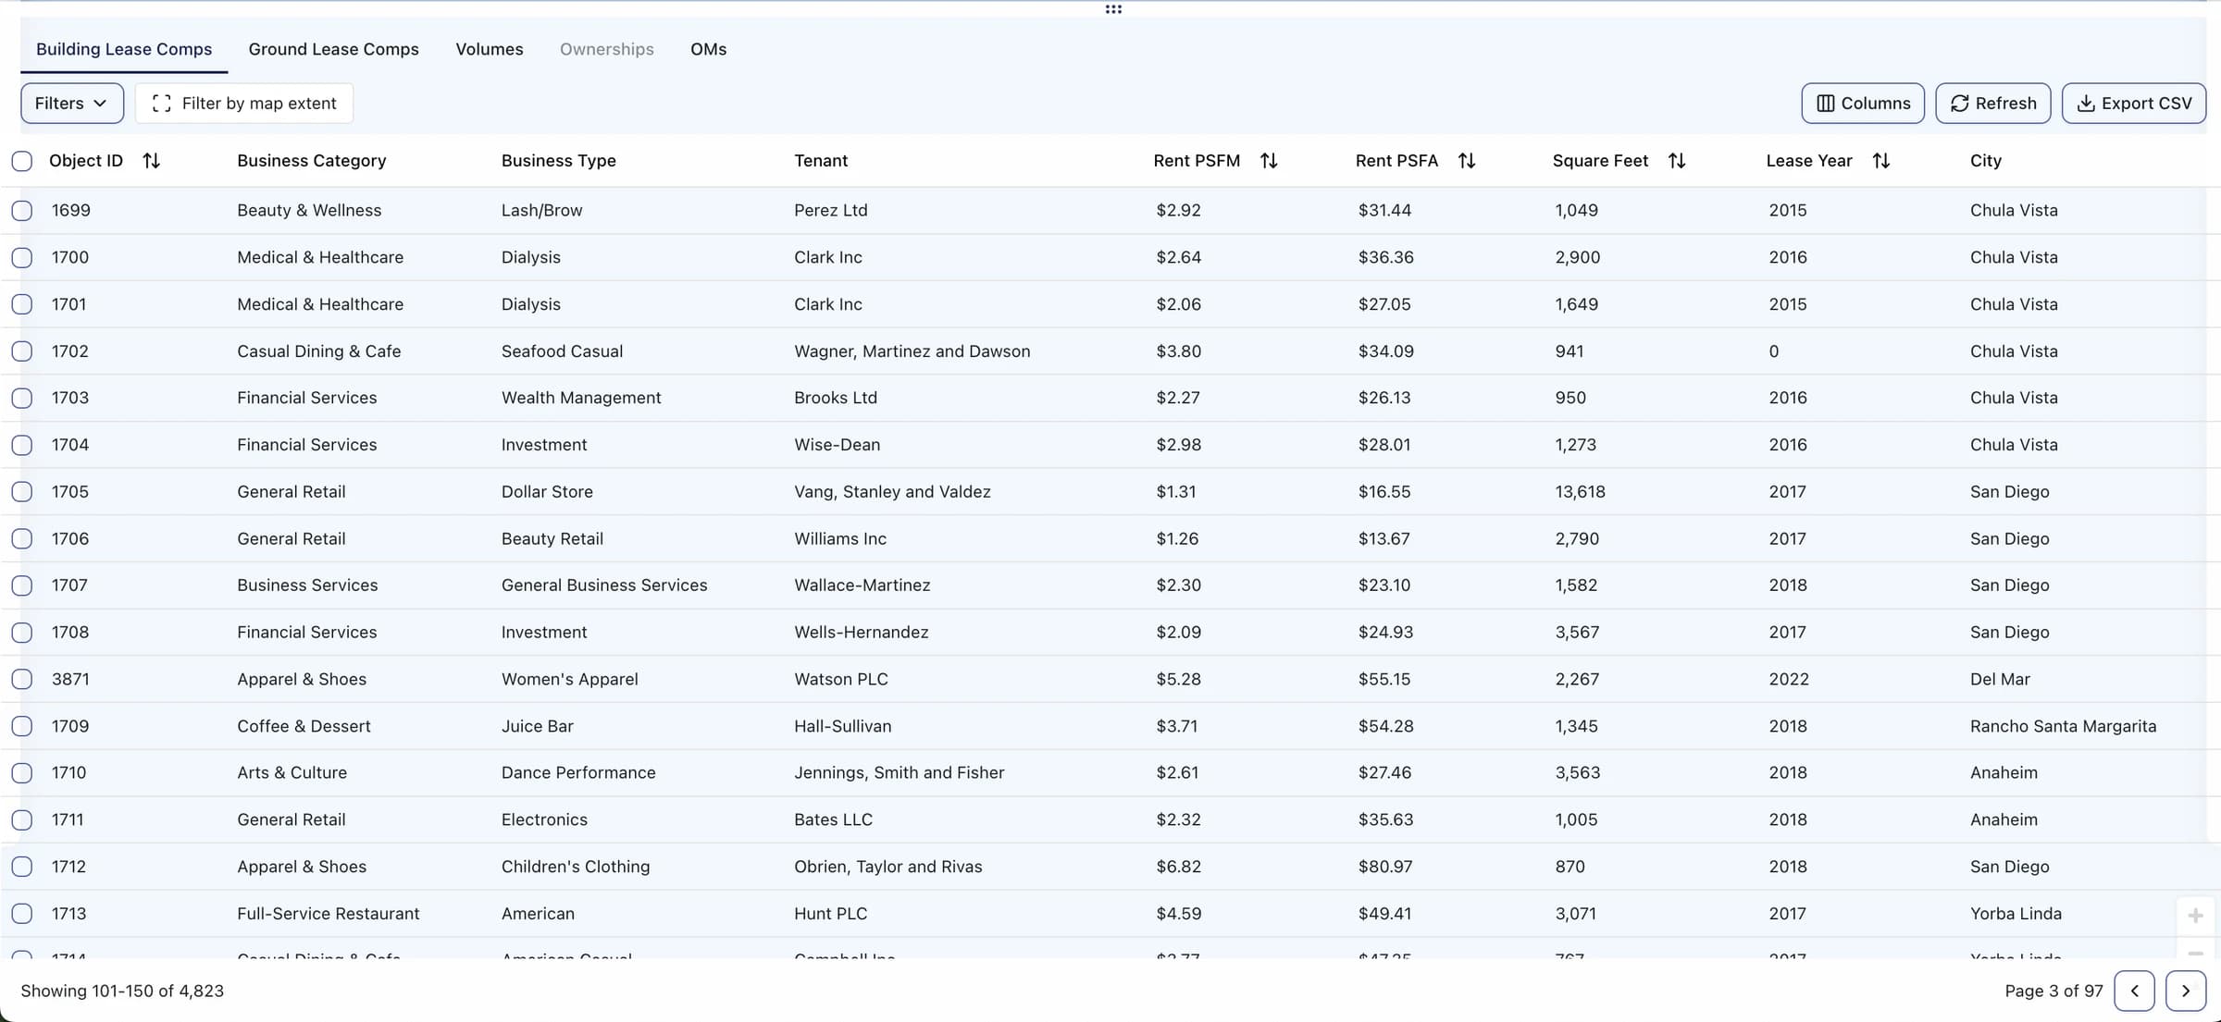This screenshot has width=2221, height=1022.
Task: Click tenant cell Wallace-Martinez
Action: click(862, 585)
